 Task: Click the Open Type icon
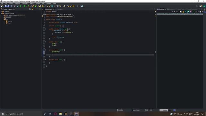click(x=40, y=6)
